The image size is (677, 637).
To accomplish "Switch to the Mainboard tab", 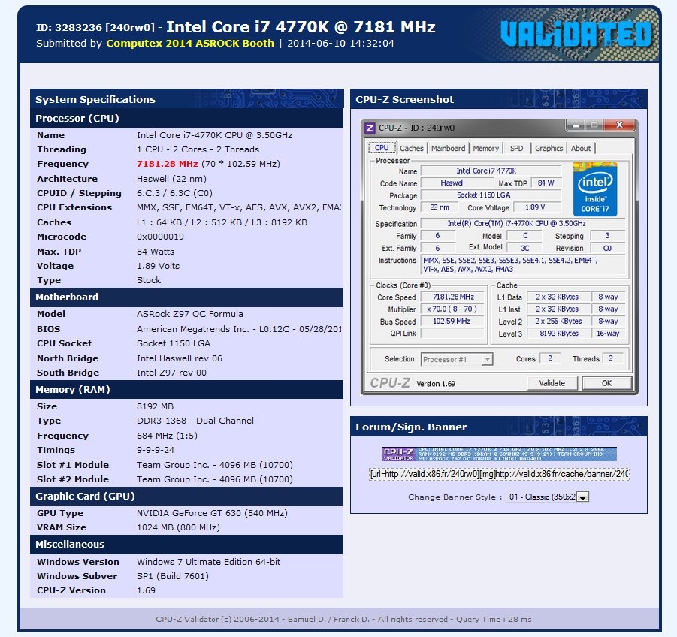I will pyautogui.click(x=448, y=148).
